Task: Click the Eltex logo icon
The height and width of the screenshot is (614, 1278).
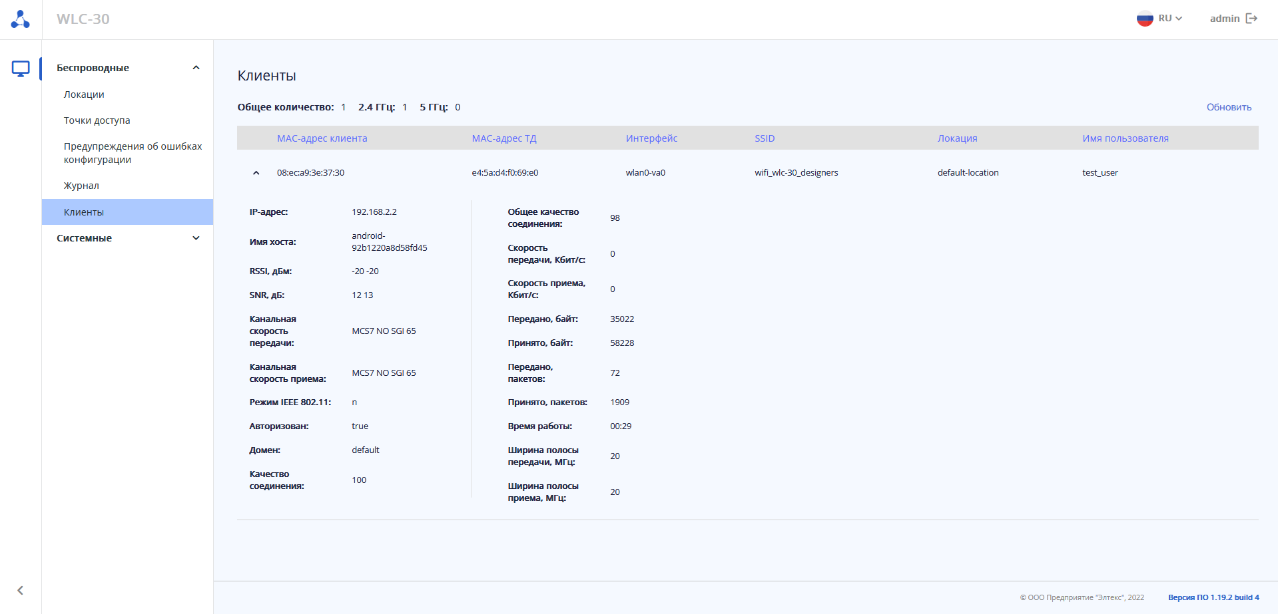Action: coord(21,19)
